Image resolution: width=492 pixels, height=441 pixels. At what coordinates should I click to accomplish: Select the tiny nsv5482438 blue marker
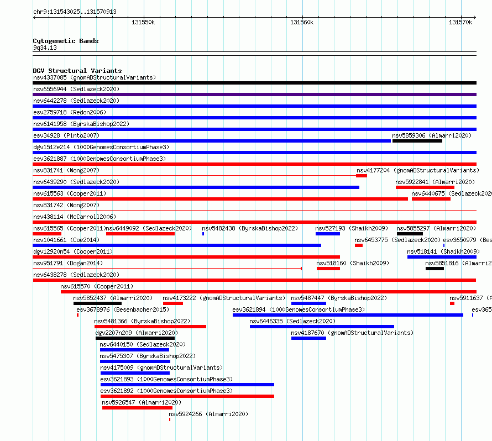203,234
